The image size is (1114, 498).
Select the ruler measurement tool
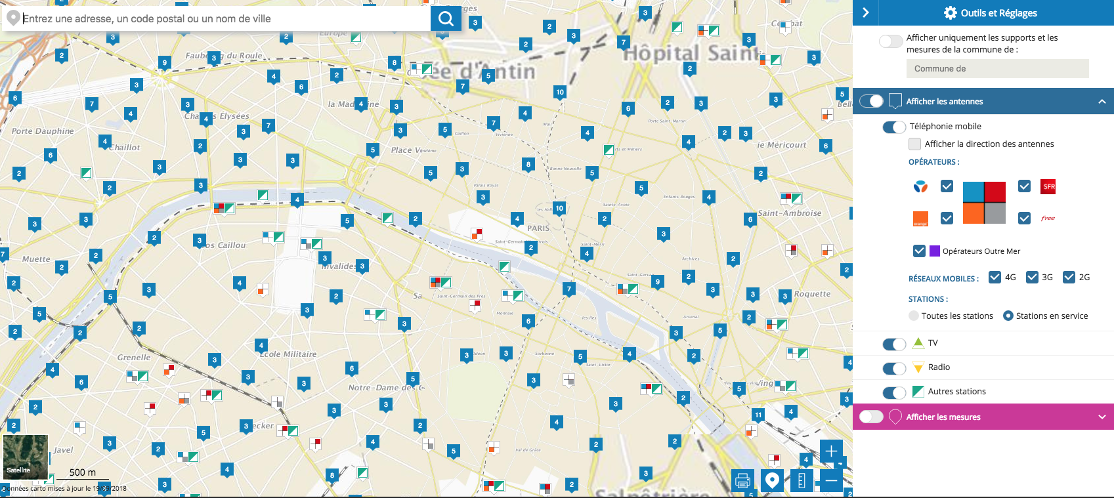tap(802, 481)
